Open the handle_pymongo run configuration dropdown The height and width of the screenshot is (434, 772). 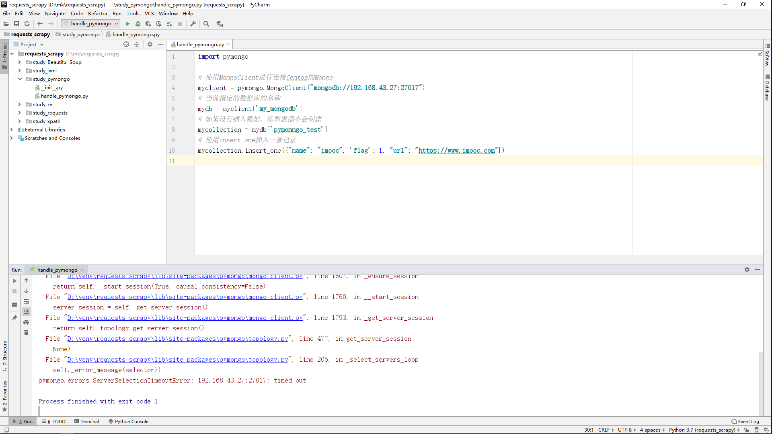(x=91, y=24)
